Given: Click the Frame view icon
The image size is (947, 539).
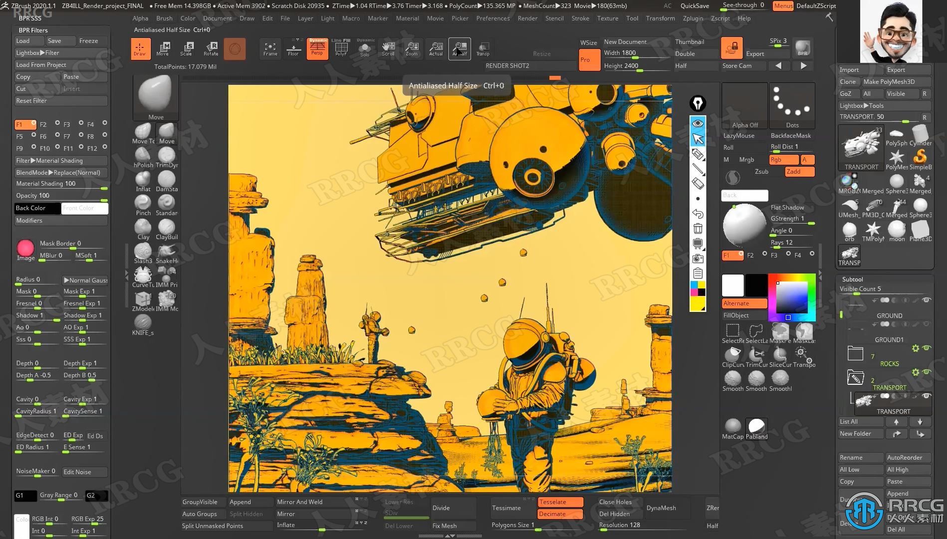Looking at the screenshot, I should (x=270, y=49).
